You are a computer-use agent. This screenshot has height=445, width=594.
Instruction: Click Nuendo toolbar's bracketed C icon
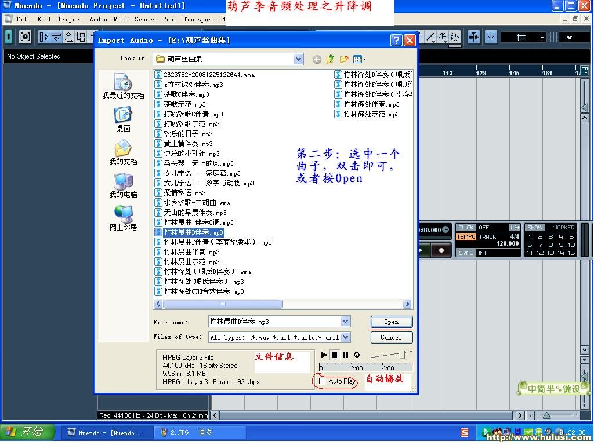[25, 37]
